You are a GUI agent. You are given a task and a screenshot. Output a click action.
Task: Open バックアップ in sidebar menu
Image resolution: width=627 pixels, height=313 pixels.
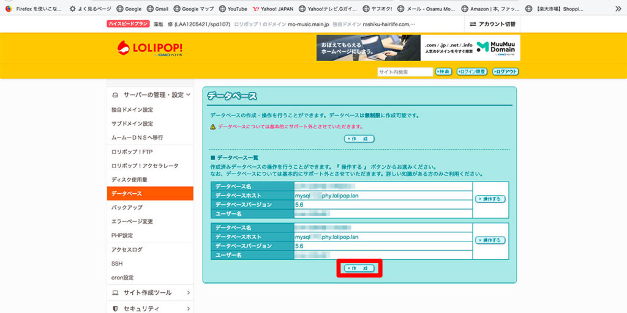tap(127, 208)
